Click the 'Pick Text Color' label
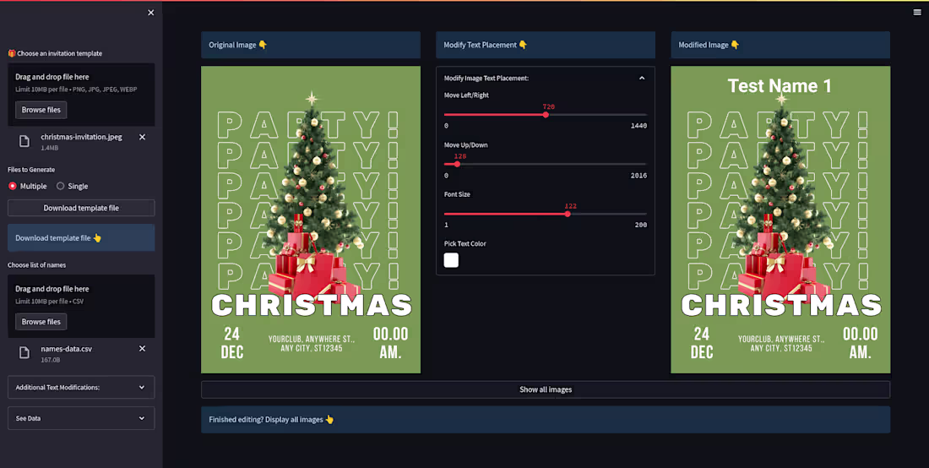 click(x=465, y=243)
